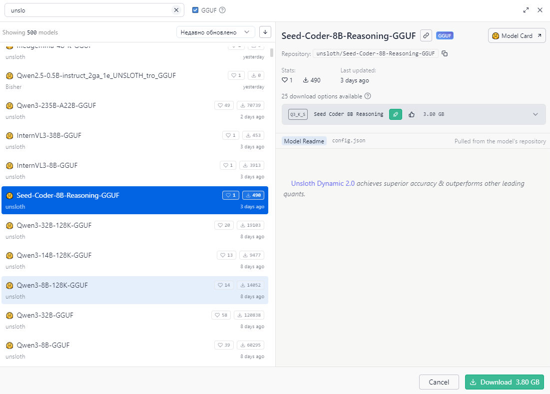Toggle the GGUF checkbox
Image resolution: width=550 pixels, height=394 pixels.
pos(195,10)
